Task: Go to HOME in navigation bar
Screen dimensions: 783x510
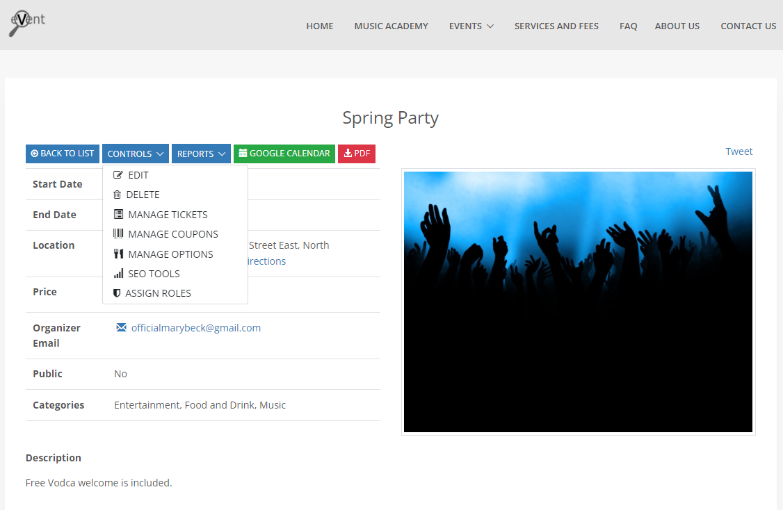Action: (320, 26)
